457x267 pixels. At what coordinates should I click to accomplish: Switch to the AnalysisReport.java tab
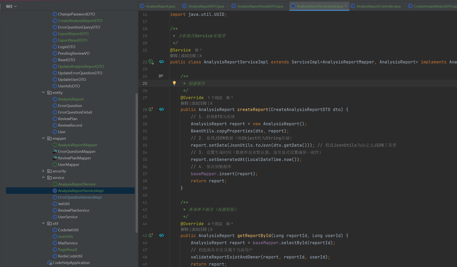click(157, 6)
